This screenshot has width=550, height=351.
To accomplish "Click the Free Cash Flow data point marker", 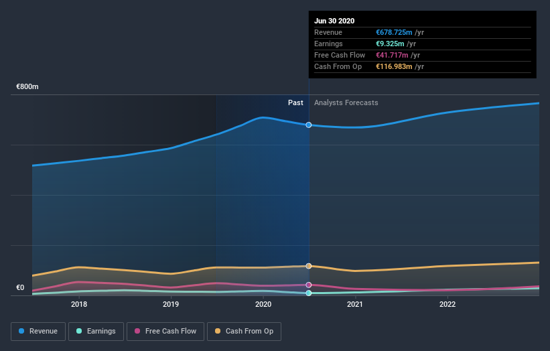I will point(309,285).
